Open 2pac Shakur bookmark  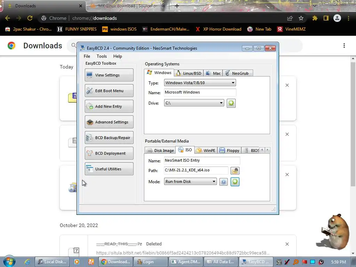29,29
